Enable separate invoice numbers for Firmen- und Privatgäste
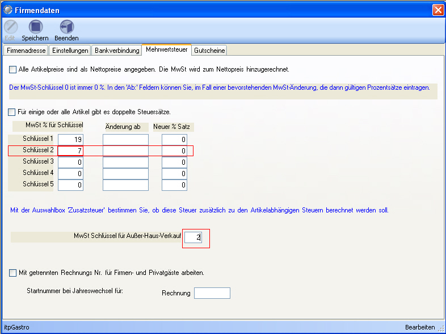Image resolution: width=446 pixels, height=334 pixels. coord(13,273)
